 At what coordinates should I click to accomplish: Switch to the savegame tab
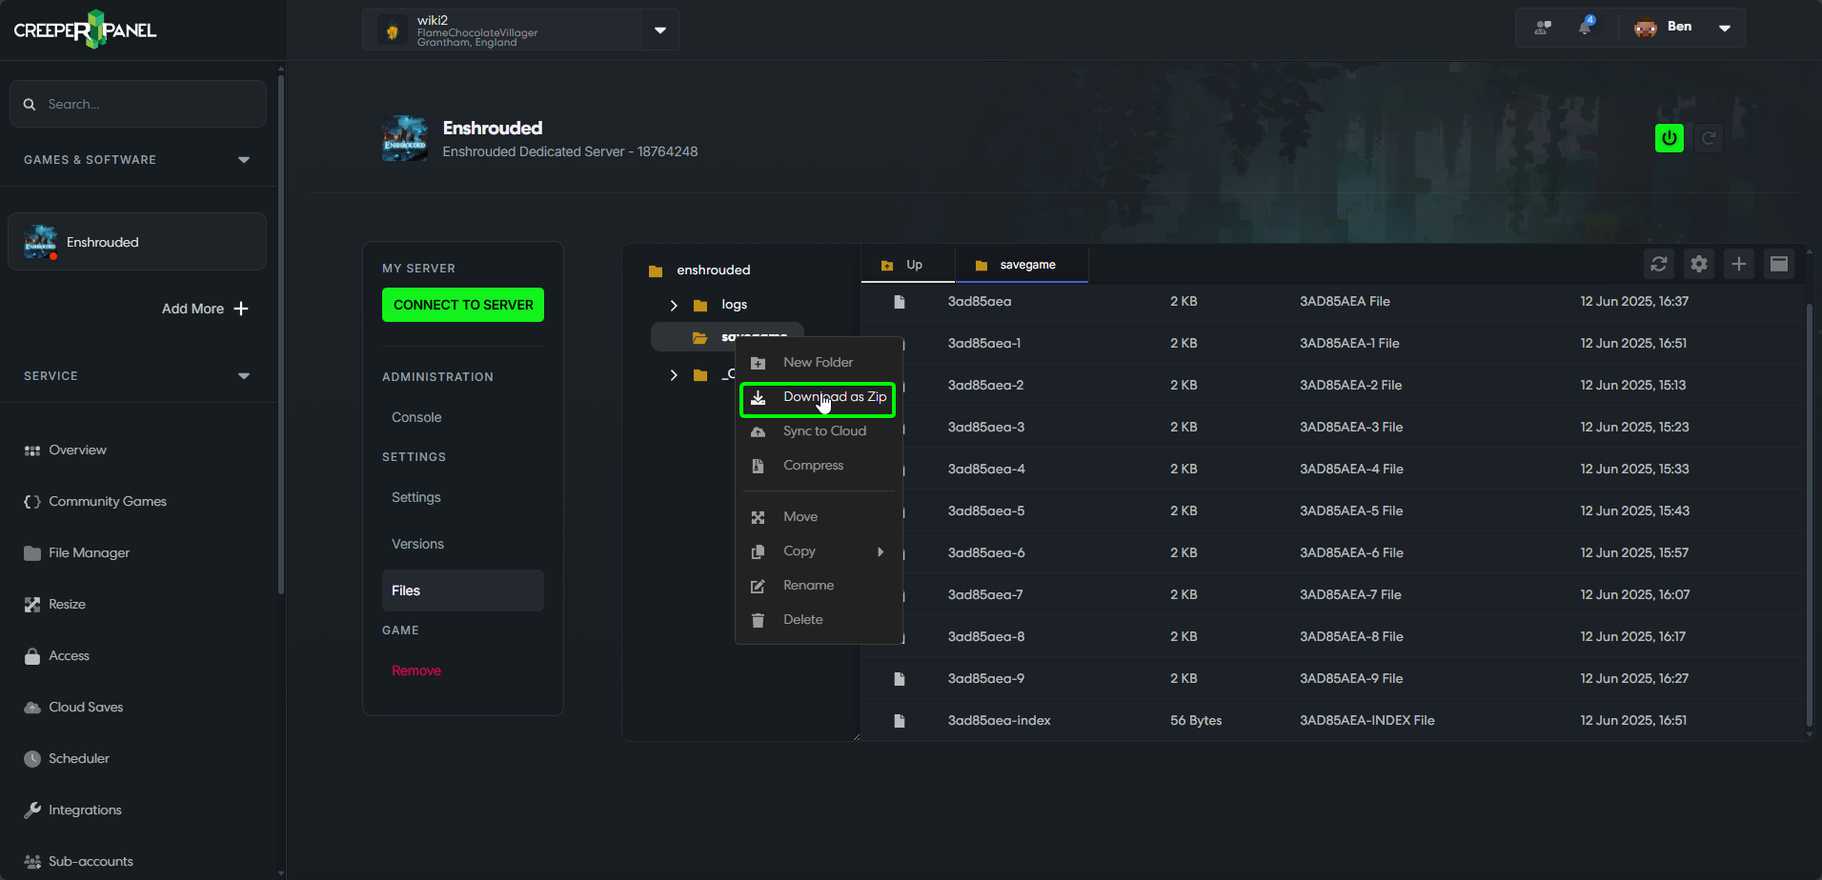1022,265
